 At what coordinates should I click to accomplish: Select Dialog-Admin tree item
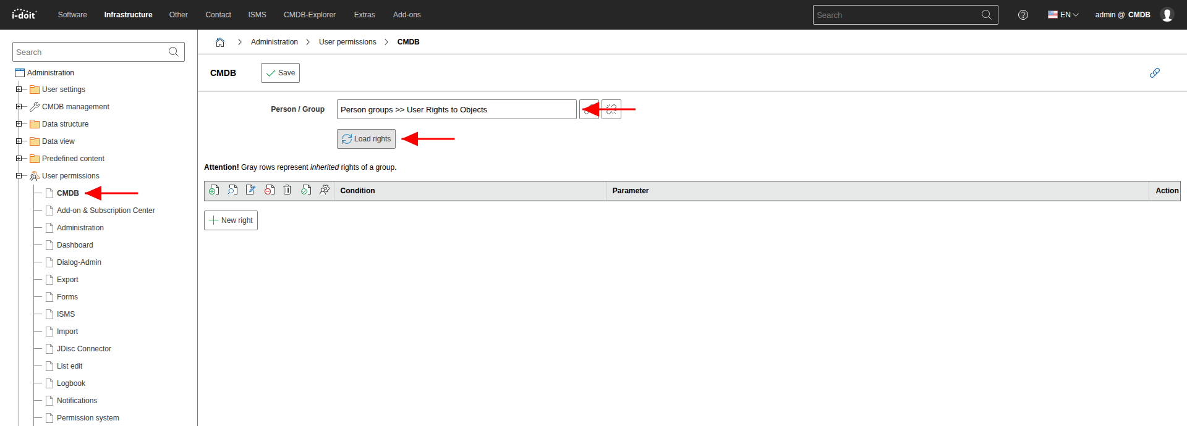[79, 262]
